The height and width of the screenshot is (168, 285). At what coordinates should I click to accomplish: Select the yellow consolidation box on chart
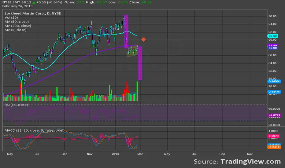click(x=132, y=51)
